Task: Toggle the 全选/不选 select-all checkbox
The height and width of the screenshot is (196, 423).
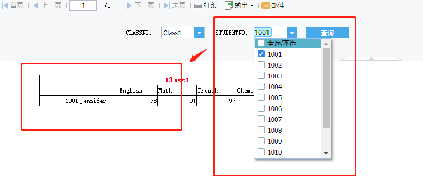Action: (261, 43)
